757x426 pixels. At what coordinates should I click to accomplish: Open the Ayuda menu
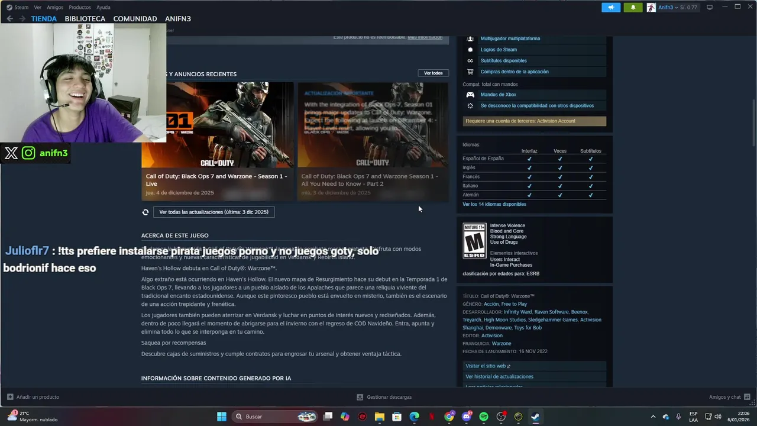click(103, 7)
